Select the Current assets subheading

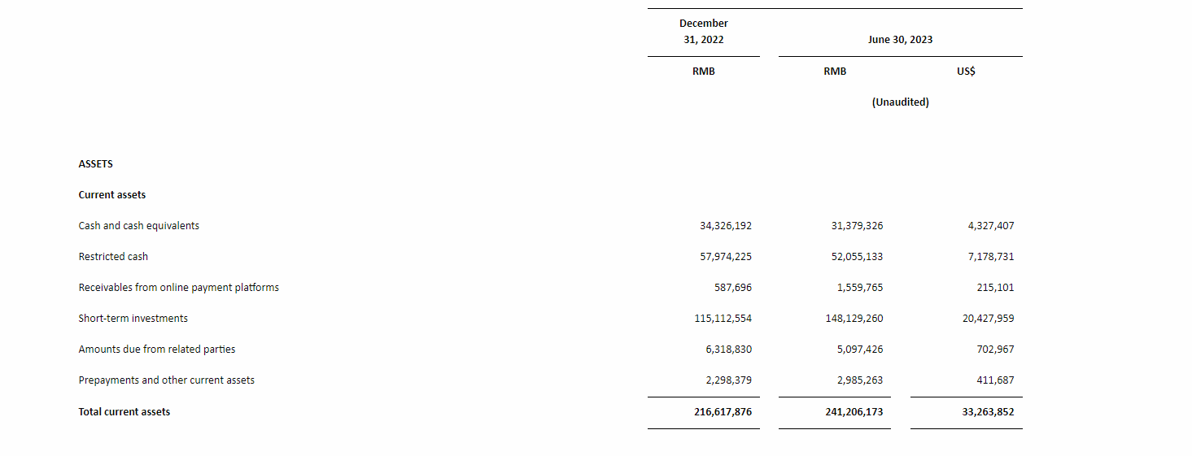click(111, 195)
